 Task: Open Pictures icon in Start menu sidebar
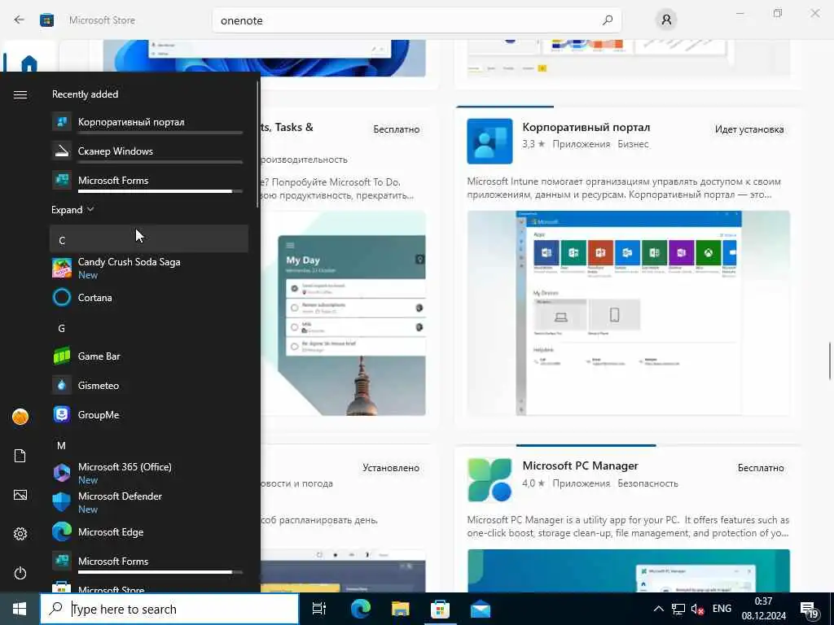(x=20, y=496)
